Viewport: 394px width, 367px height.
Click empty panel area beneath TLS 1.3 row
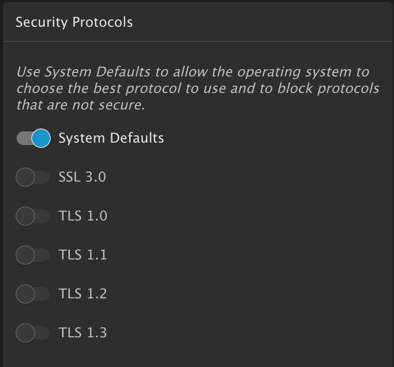coord(195,354)
